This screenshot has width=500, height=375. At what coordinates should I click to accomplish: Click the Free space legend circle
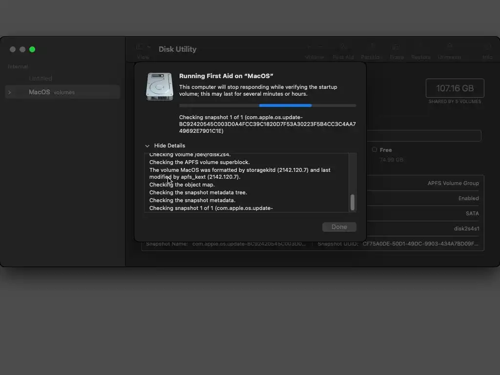pyautogui.click(x=375, y=149)
